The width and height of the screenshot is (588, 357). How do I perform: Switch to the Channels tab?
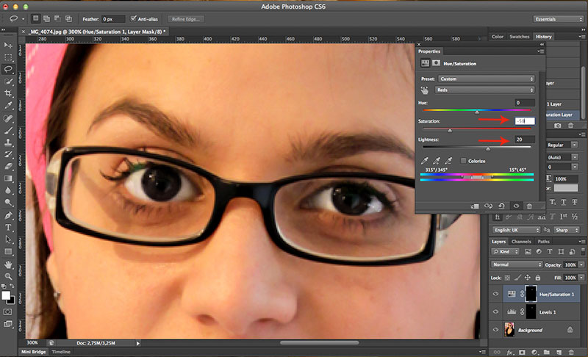pyautogui.click(x=521, y=241)
